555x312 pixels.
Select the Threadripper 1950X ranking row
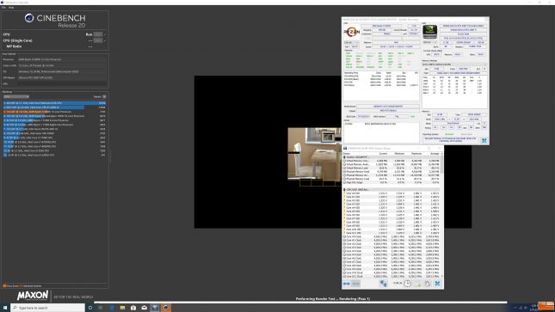pos(54,116)
